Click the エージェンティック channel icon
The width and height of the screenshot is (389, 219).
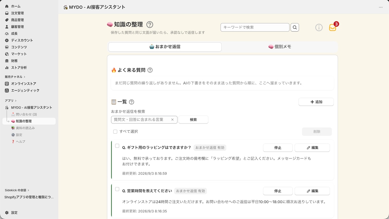[7, 90]
